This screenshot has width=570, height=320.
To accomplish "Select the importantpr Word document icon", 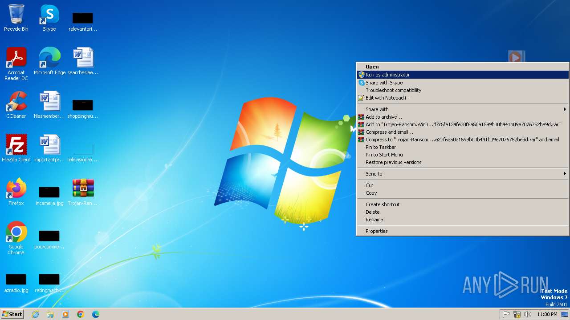I will [49, 148].
